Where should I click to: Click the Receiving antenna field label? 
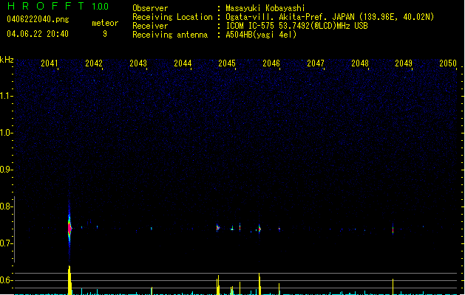(170, 35)
